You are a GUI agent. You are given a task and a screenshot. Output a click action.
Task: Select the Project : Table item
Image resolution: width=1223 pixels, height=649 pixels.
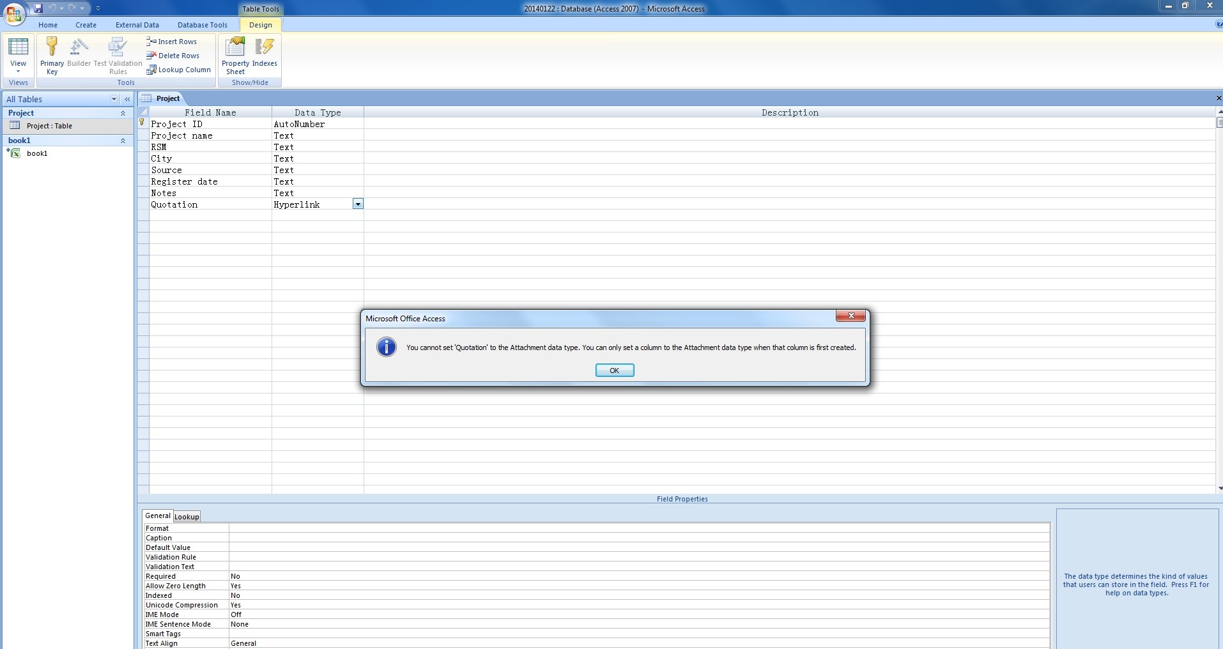click(68, 126)
